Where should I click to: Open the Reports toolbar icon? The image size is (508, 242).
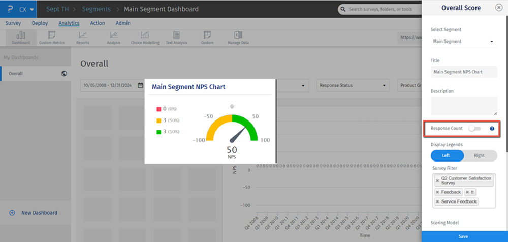[x=82, y=37]
